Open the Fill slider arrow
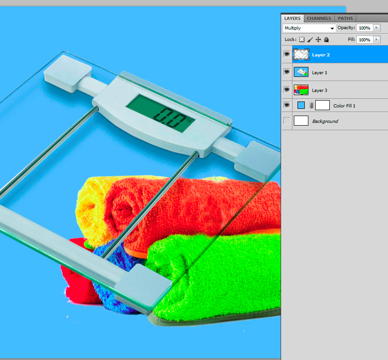Viewport: 388px width, 360px height. pos(376,40)
